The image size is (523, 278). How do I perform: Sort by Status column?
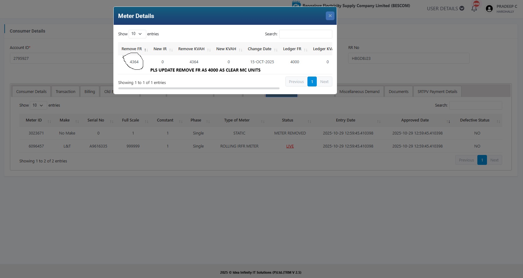[290, 120]
